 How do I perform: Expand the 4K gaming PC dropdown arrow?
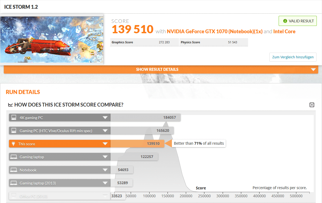click(105, 118)
